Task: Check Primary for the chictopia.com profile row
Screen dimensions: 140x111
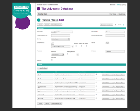Action: pos(96,90)
